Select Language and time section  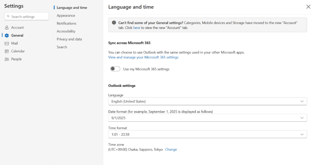tap(72, 8)
